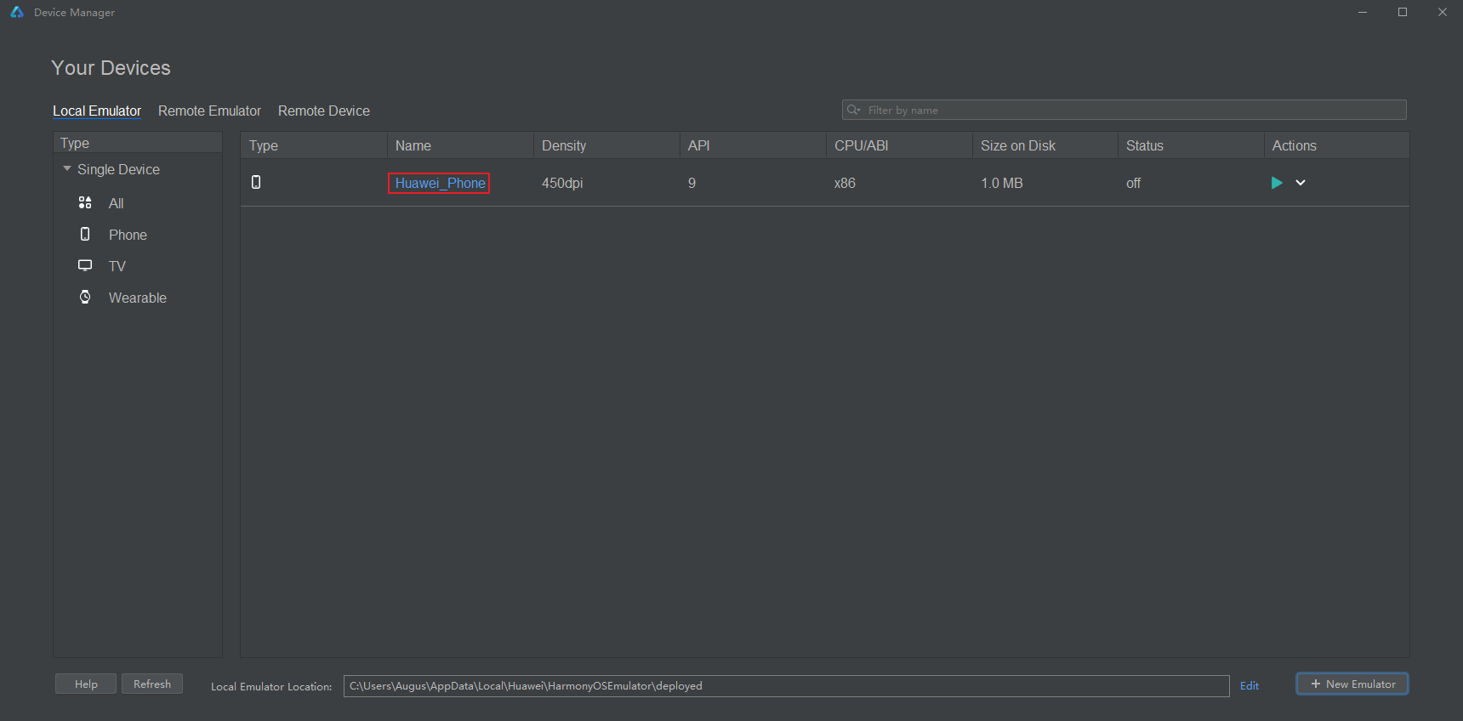Maximize the Device Manager window
1463x721 pixels.
pos(1403,12)
